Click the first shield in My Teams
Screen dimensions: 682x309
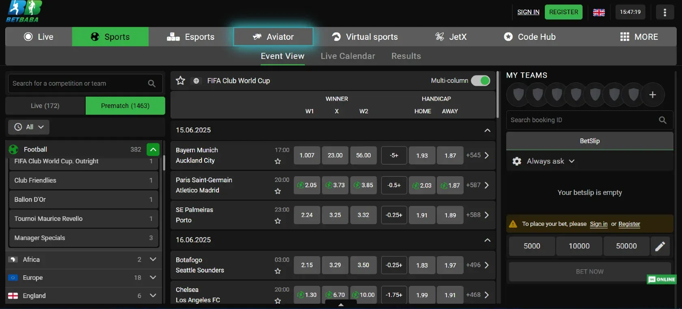point(518,94)
